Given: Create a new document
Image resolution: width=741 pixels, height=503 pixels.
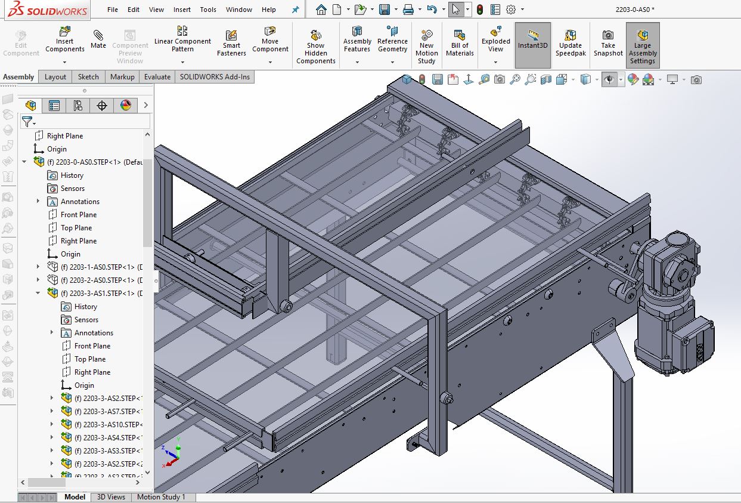Looking at the screenshot, I should click(337, 10).
